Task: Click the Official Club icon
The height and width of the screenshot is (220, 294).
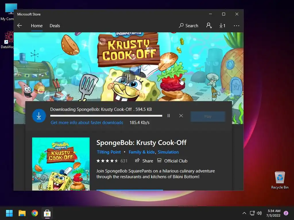Action: [x=159, y=160]
